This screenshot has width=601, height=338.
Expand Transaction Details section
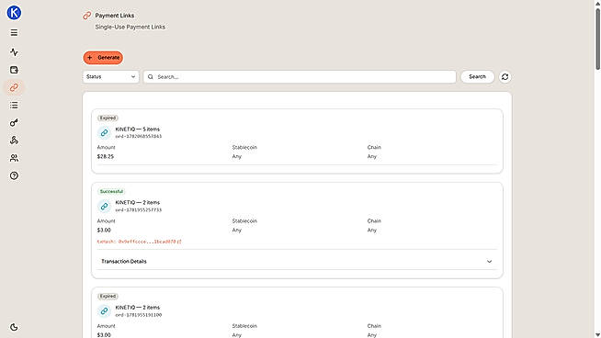[297, 262]
